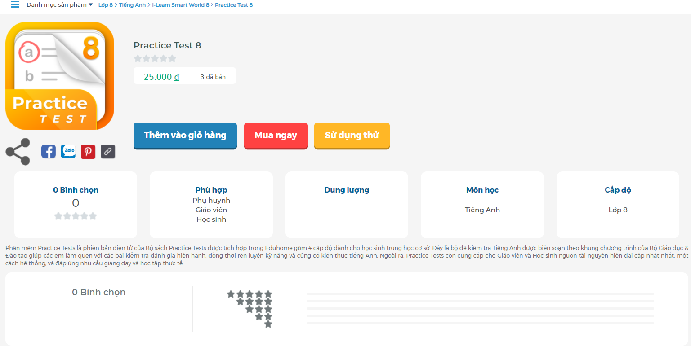Select the 25.000 đ price text
This screenshot has height=346, width=691.
[161, 77]
